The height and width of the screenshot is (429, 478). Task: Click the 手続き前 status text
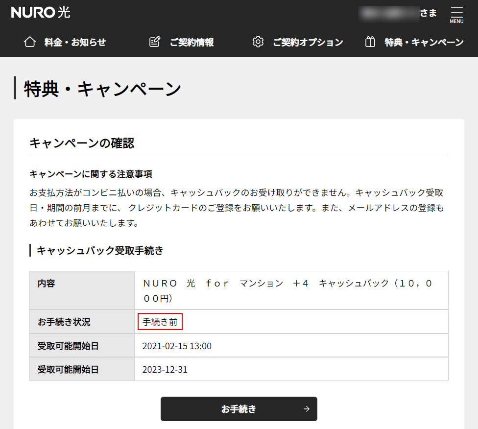(x=160, y=322)
